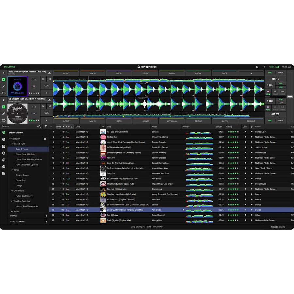Select the LOOP tab on deck 1
This screenshot has height=294, width=294.
pos(281,73)
